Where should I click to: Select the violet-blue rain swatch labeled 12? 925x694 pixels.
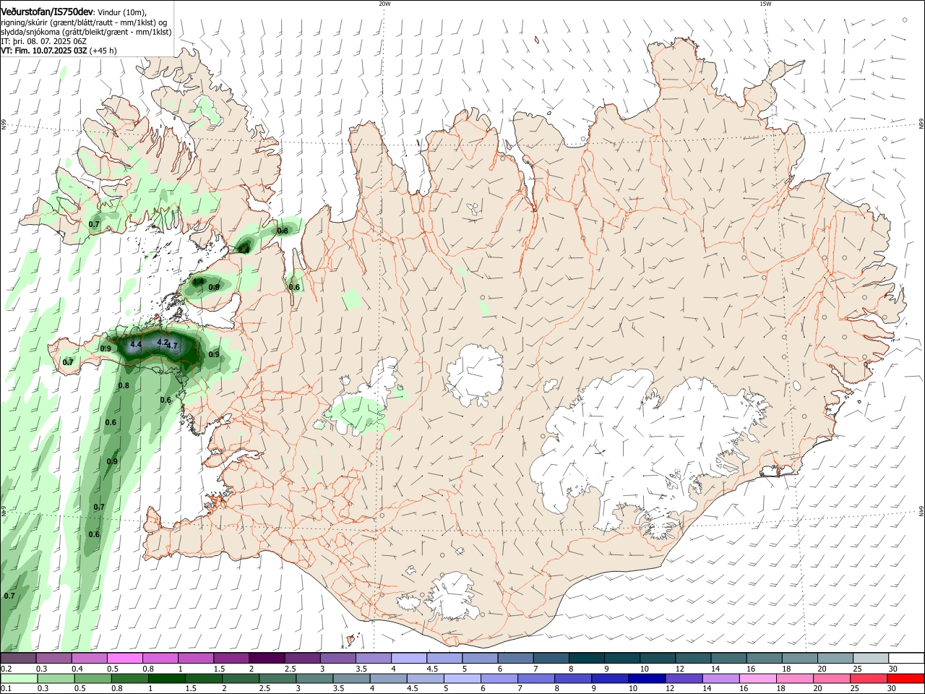coord(684,678)
